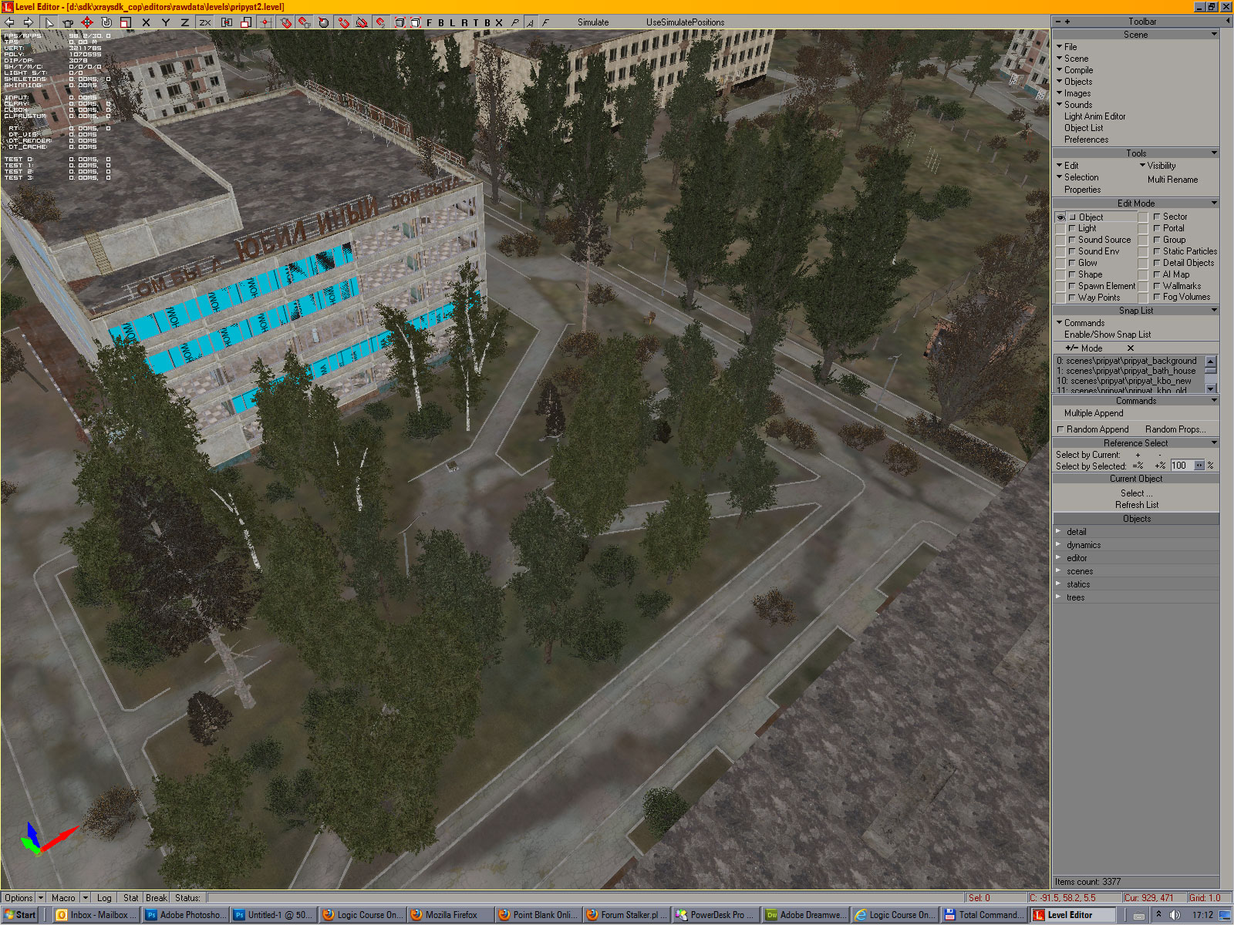Toggle the X axis constraint

(146, 22)
